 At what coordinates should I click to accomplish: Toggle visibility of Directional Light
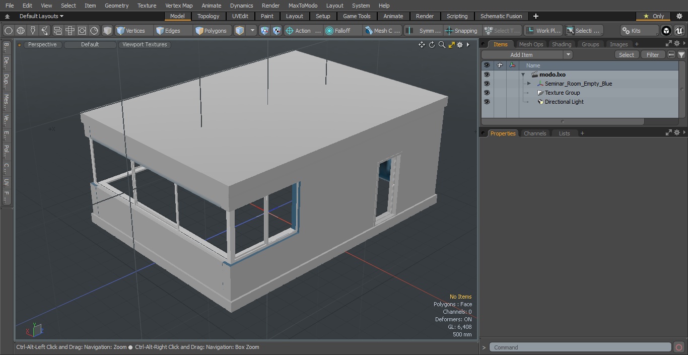pyautogui.click(x=487, y=102)
